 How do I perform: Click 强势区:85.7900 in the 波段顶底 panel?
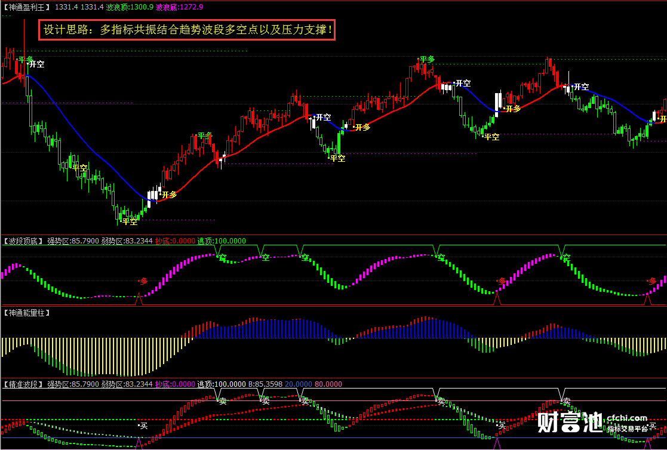73,241
